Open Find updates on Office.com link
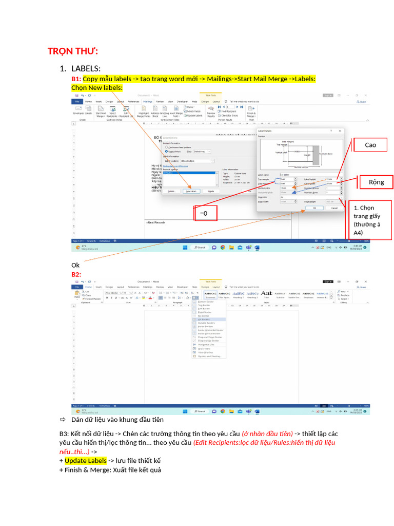Screen dimensions: 394x526 point(175,166)
